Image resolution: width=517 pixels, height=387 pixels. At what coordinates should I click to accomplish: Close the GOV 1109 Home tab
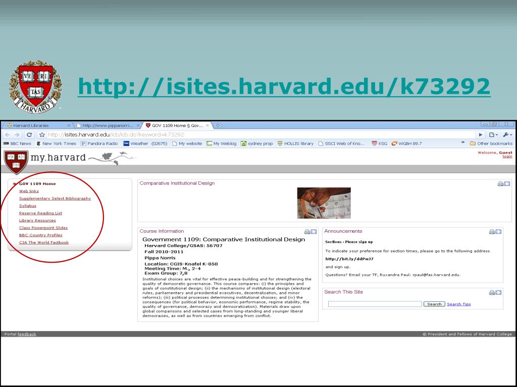(208, 125)
